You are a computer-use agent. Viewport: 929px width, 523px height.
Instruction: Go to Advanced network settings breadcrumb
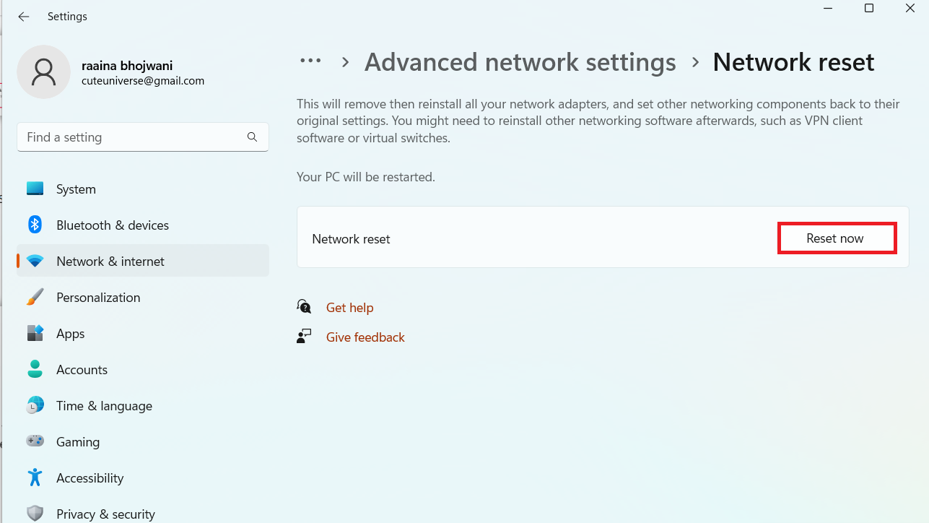pyautogui.click(x=520, y=62)
